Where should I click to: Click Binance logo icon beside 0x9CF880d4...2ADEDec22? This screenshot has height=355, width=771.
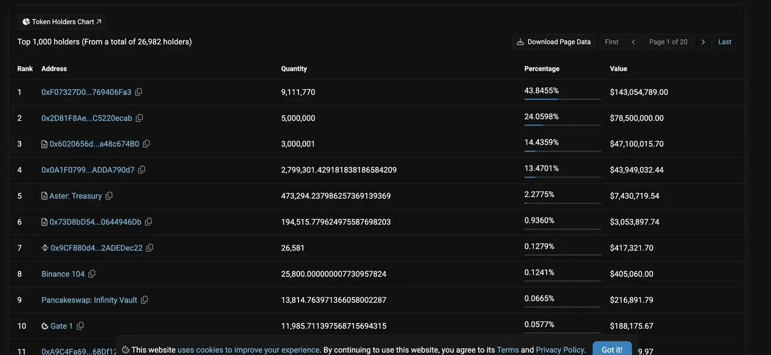45,248
